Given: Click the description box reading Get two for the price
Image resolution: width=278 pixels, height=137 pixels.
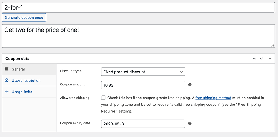Looking at the screenshot, I should [138, 36].
